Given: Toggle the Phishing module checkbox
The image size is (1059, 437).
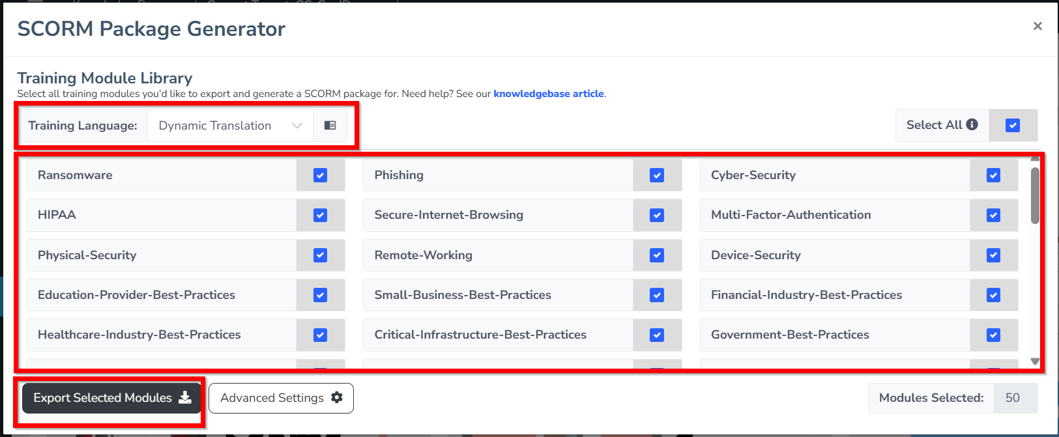Looking at the screenshot, I should [x=657, y=175].
